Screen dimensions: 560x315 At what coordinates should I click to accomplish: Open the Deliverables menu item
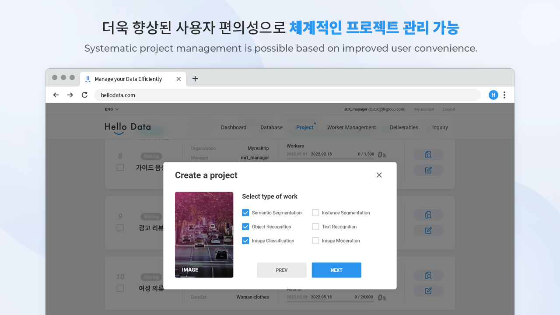click(x=404, y=127)
